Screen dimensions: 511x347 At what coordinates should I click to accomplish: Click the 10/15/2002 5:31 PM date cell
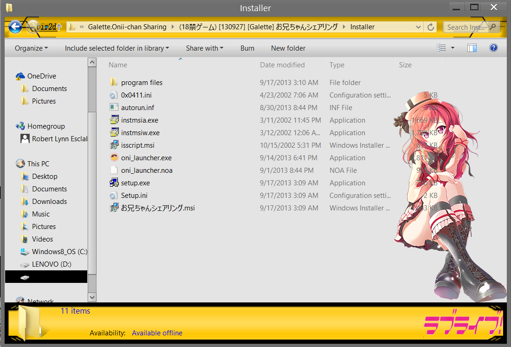click(291, 145)
